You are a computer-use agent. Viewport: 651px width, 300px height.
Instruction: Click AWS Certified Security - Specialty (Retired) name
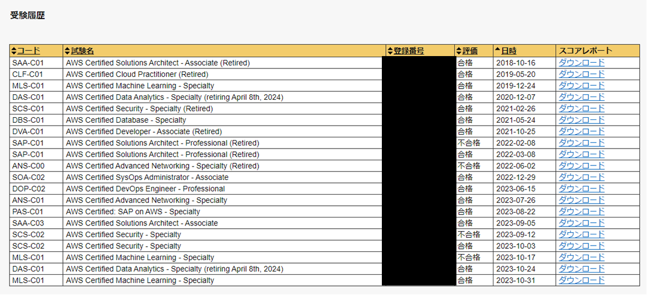click(x=140, y=109)
